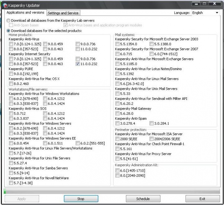Check Sendmail with Milter API 5.6.20.2
Viewport: 224px width, 205px height.
(117, 103)
